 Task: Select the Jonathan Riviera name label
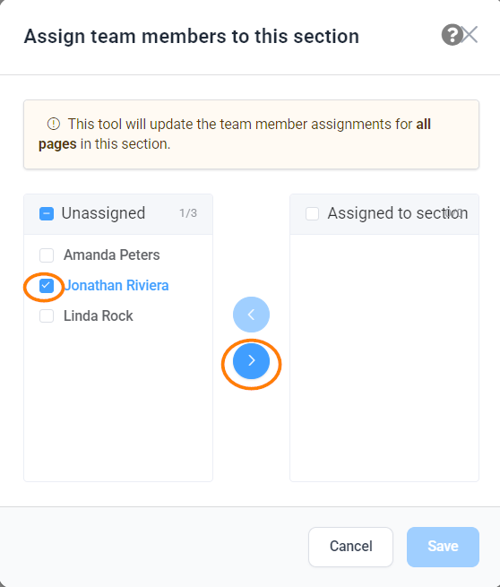tap(116, 286)
